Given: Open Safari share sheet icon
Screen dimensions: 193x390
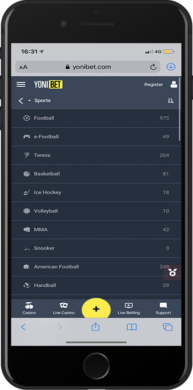Looking at the screenshot, I should pyautogui.click(x=96, y=327).
